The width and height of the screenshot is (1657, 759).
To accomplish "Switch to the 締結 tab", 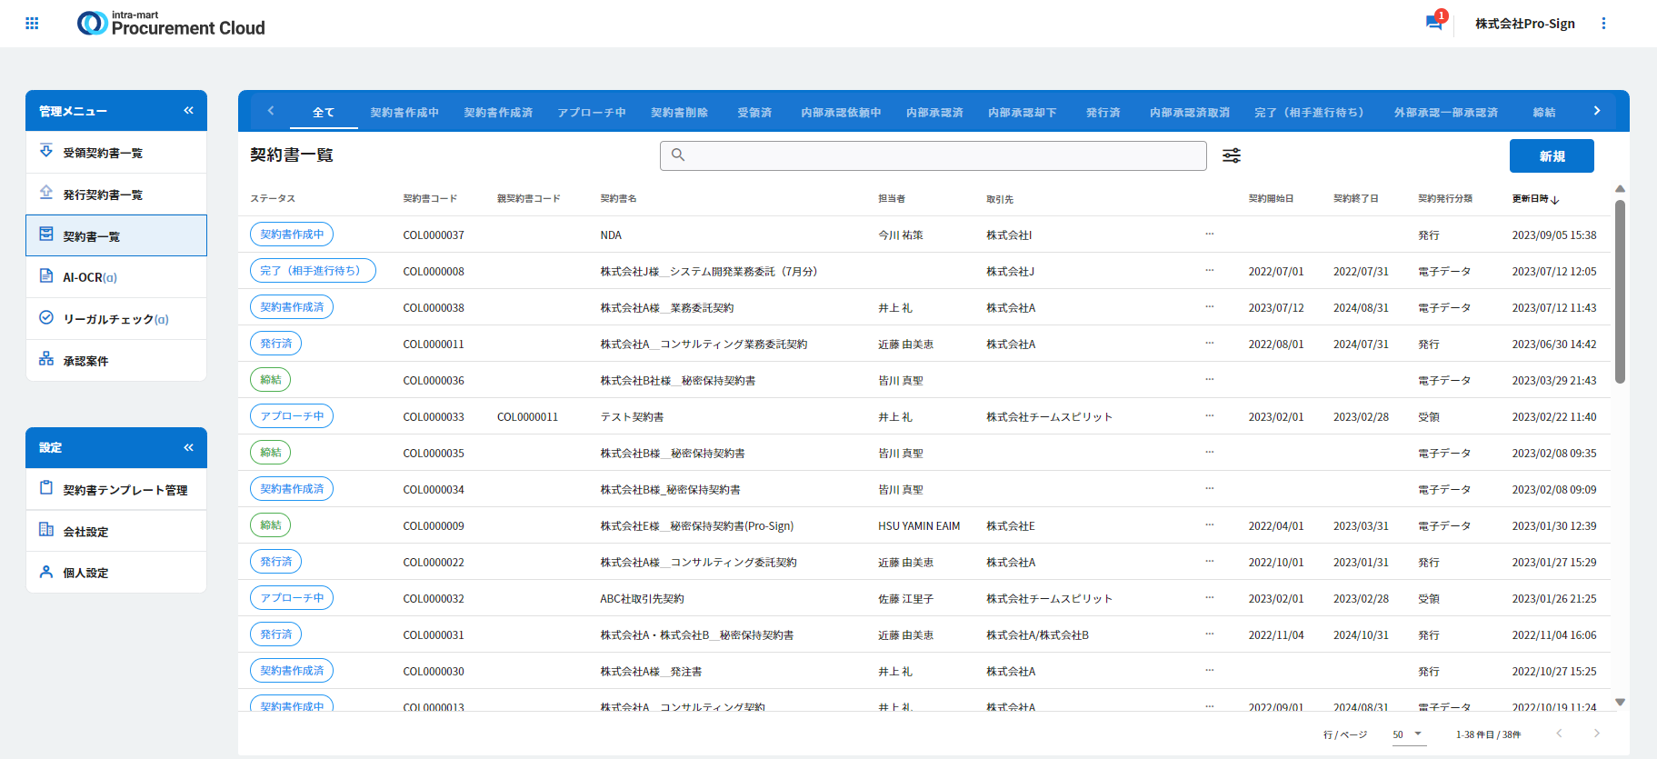I will click(1544, 113).
